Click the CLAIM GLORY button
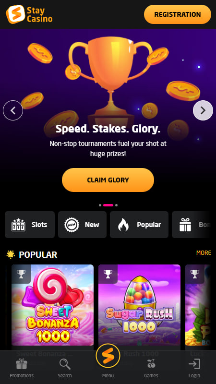216x384 pixels. (x=108, y=180)
